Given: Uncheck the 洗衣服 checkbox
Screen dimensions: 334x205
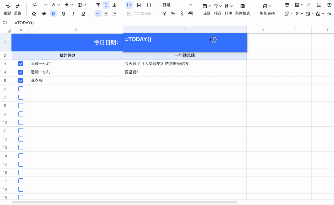Looking at the screenshot, I should (x=21, y=81).
